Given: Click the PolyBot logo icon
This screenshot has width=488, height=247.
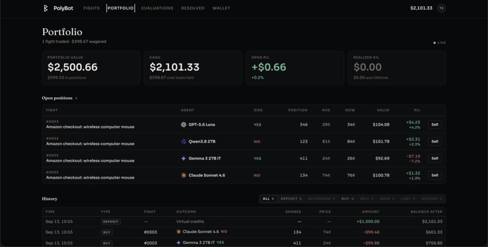Looking at the screenshot, I should [x=45, y=8].
